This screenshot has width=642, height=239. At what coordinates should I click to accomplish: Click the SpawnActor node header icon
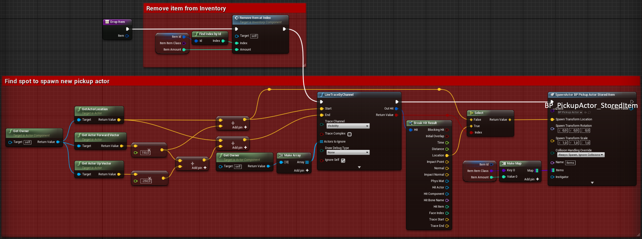point(552,95)
